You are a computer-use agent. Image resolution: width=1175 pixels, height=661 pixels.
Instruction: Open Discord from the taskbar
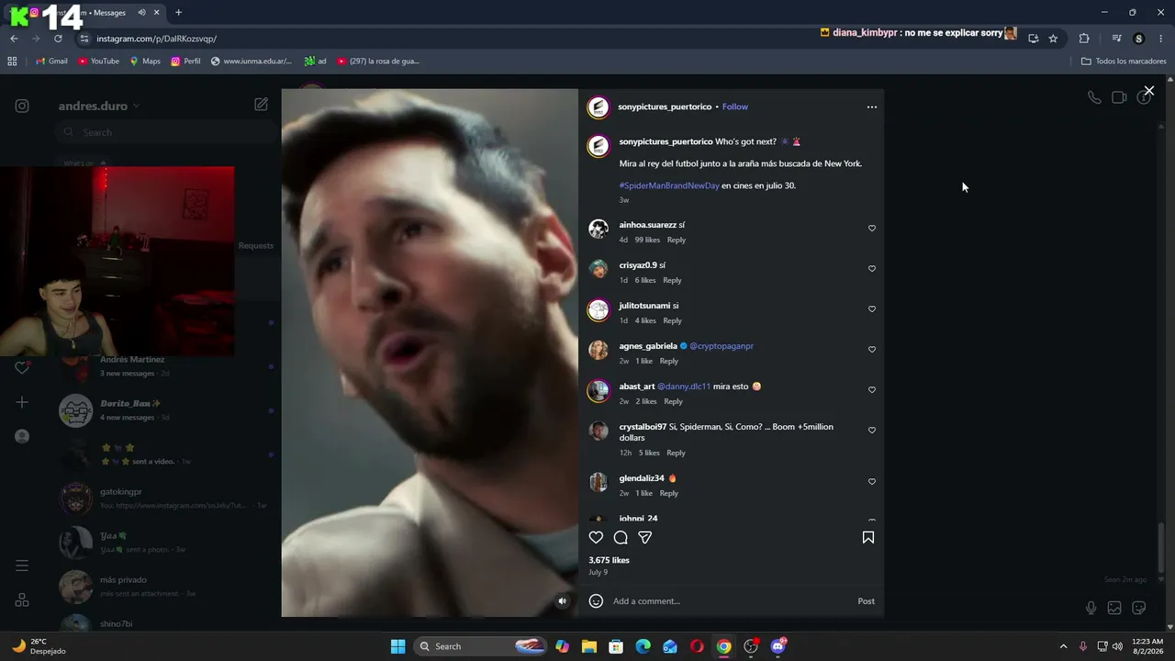coord(778,646)
